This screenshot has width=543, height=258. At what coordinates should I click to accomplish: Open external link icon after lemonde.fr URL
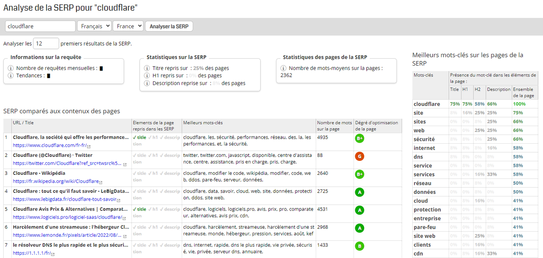124,236
